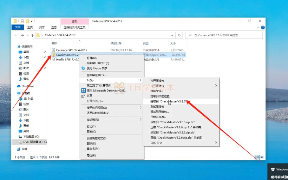Image resolution: width=288 pixels, height=180 pixels.
Task: Switch to the 主页 ribbon tab
Action: click(x=30, y=27)
